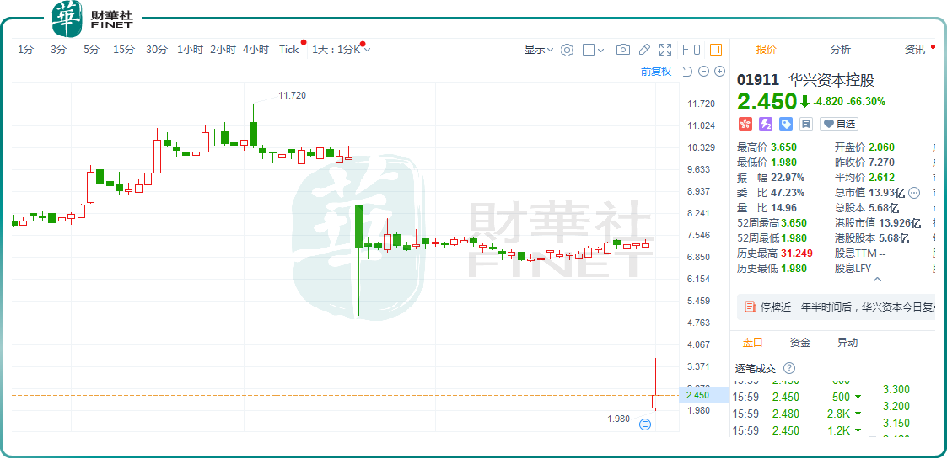Take a chart screenshot with camera icon
The width and height of the screenshot is (947, 475).
click(x=622, y=50)
